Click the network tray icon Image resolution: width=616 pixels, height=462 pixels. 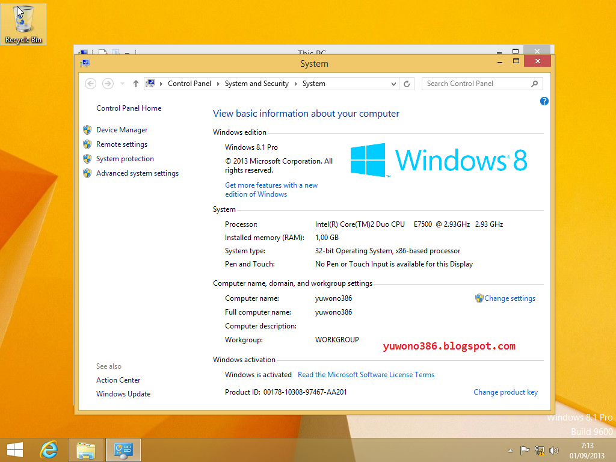pyautogui.click(x=540, y=451)
